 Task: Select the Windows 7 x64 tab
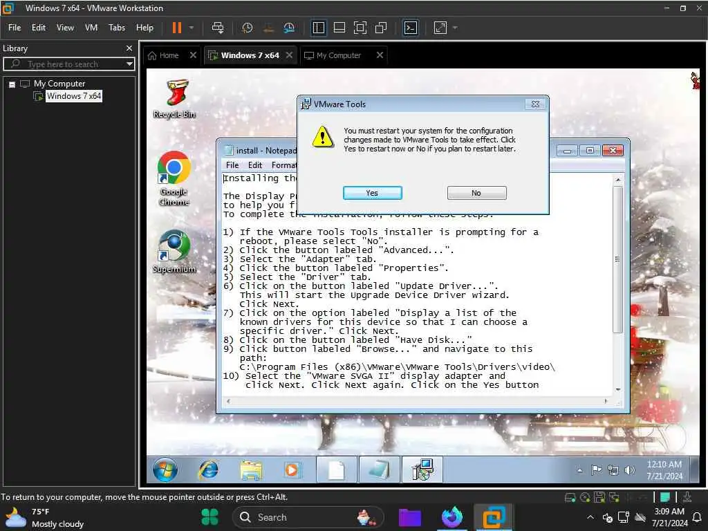point(250,55)
